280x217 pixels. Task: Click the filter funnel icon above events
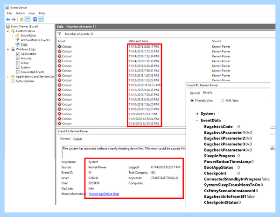[60, 34]
